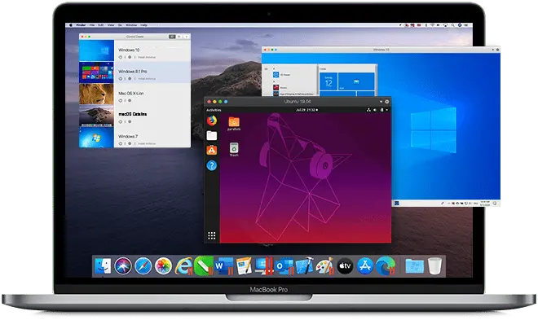This screenshot has height=320, width=538.
Task: Show Applications grid in Ubuntu dock
Action: tap(212, 235)
